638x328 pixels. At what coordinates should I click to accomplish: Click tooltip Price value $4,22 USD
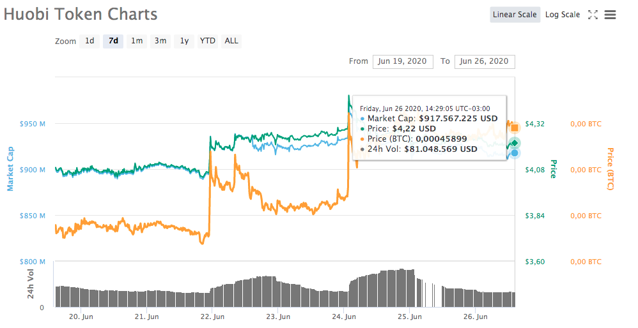point(414,129)
